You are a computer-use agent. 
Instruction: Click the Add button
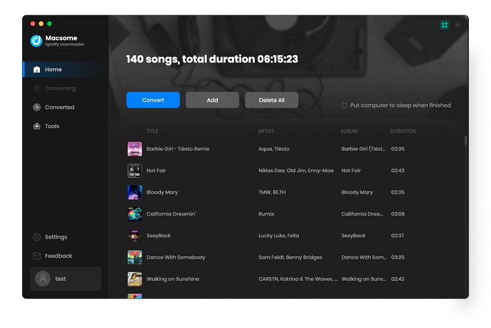pyautogui.click(x=212, y=100)
